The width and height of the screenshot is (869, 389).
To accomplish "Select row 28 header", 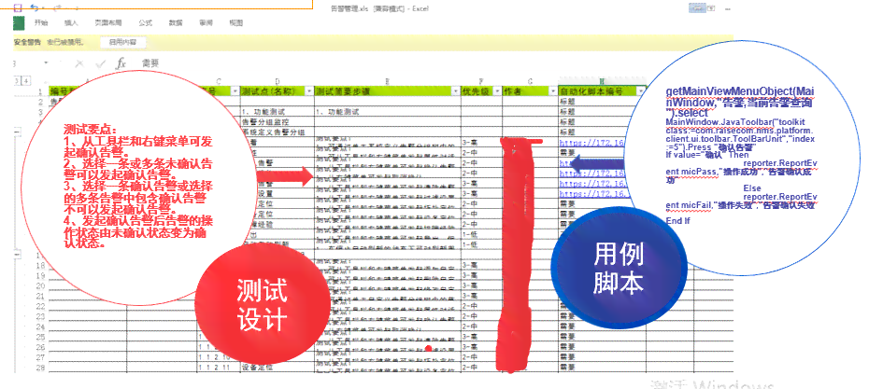I will [x=40, y=368].
